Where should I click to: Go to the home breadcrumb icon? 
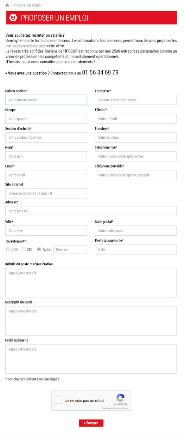[x=7, y=5]
